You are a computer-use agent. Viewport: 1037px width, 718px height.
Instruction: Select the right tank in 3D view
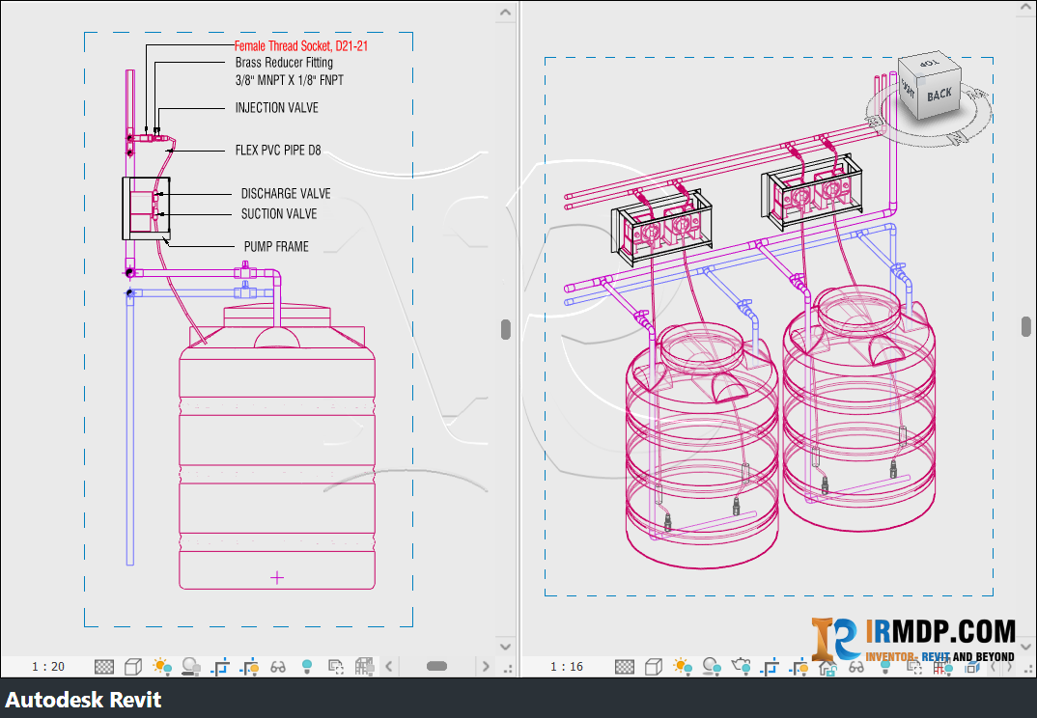[x=859, y=406]
